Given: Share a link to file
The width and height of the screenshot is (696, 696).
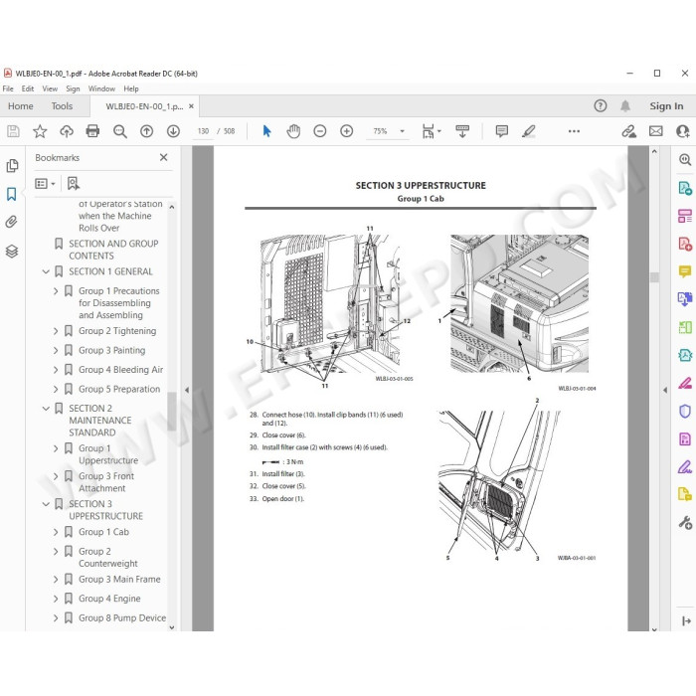Looking at the screenshot, I should (628, 131).
